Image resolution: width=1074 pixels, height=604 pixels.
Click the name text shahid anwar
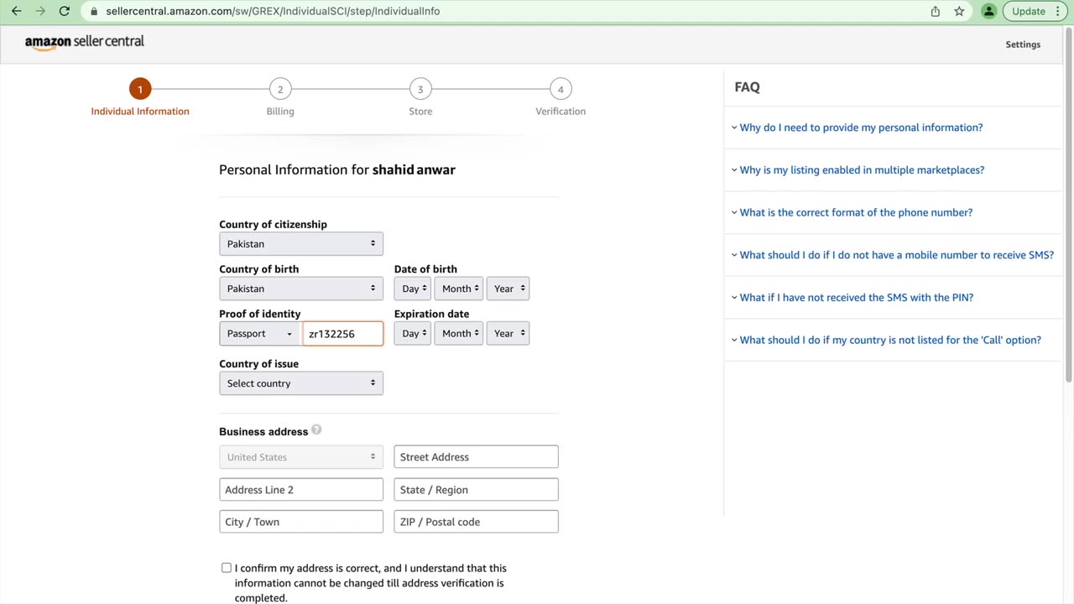click(x=414, y=169)
